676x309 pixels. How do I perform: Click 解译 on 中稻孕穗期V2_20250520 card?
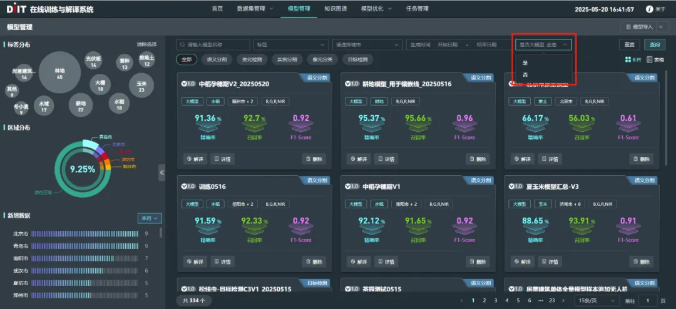195,159
